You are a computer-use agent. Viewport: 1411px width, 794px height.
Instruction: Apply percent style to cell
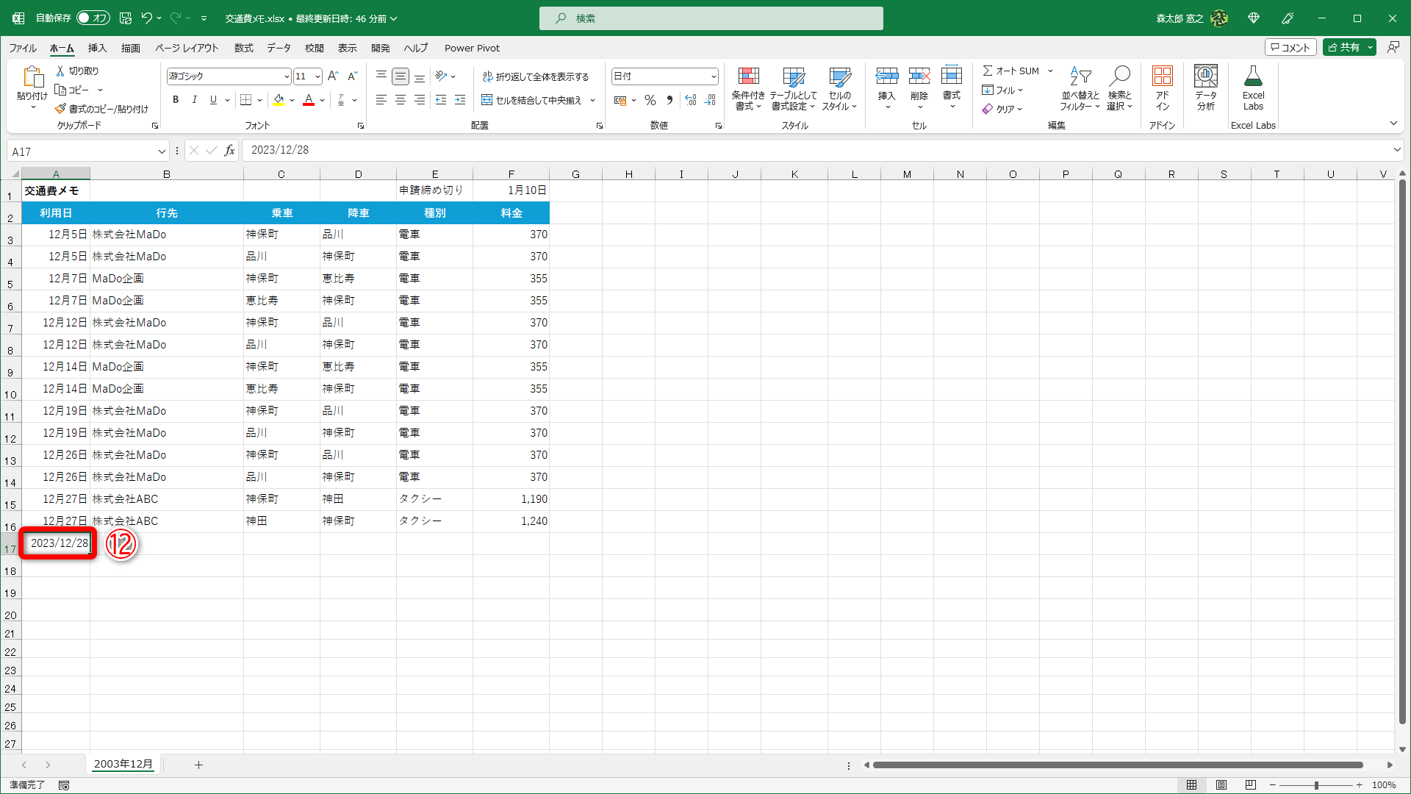650,100
